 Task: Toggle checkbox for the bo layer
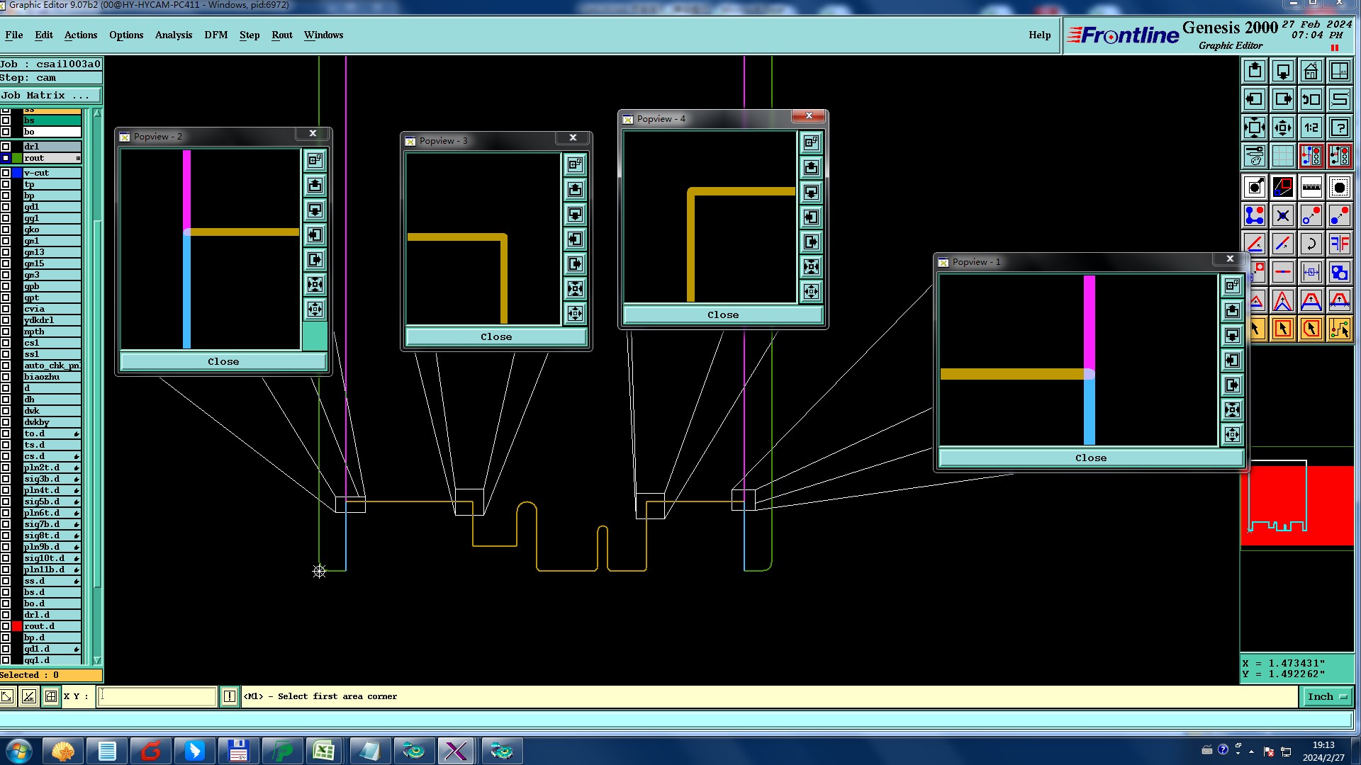(6, 132)
